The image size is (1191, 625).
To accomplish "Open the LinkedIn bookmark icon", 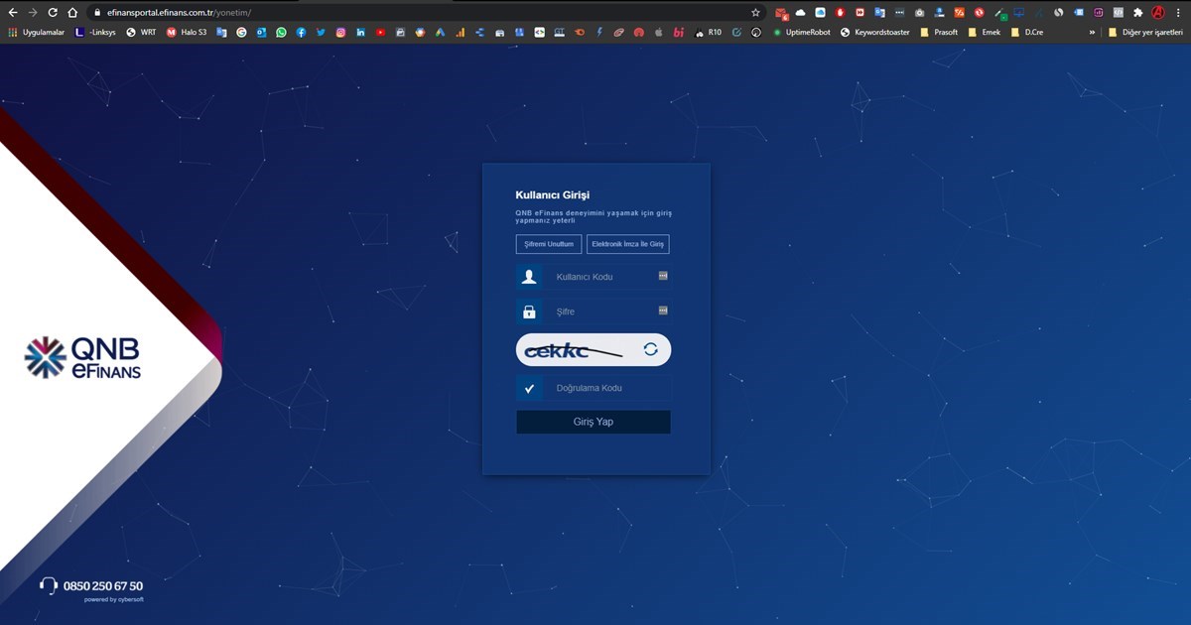I will coord(360,32).
